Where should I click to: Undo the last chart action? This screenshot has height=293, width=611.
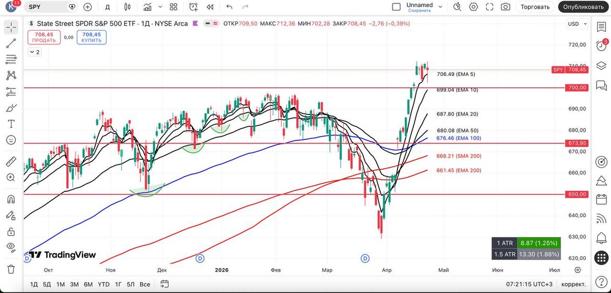pyautogui.click(x=229, y=7)
